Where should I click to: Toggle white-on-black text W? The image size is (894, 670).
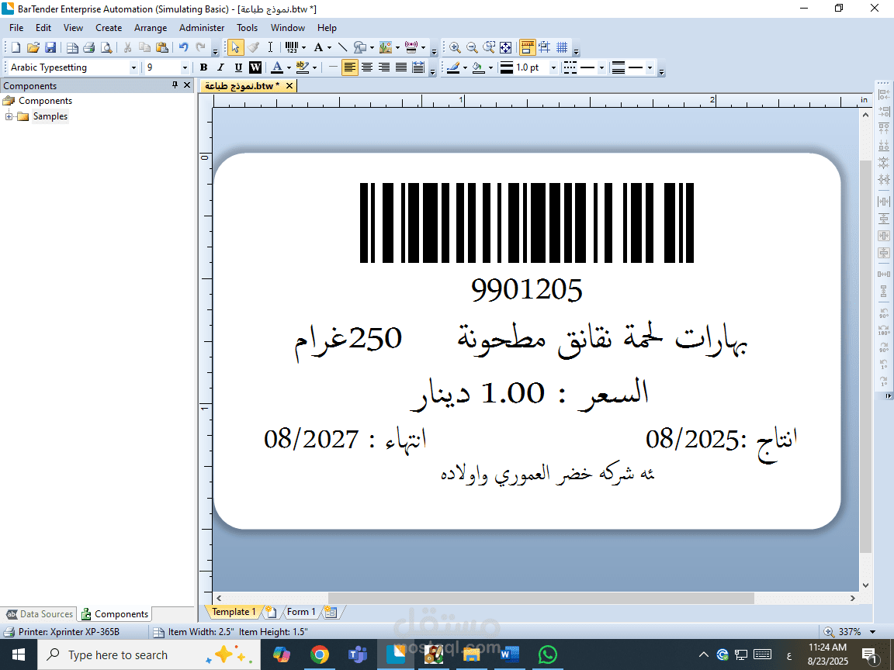coord(255,67)
